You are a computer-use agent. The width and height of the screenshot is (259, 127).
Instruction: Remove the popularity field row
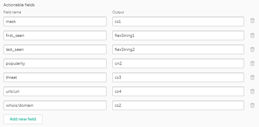(x=252, y=63)
